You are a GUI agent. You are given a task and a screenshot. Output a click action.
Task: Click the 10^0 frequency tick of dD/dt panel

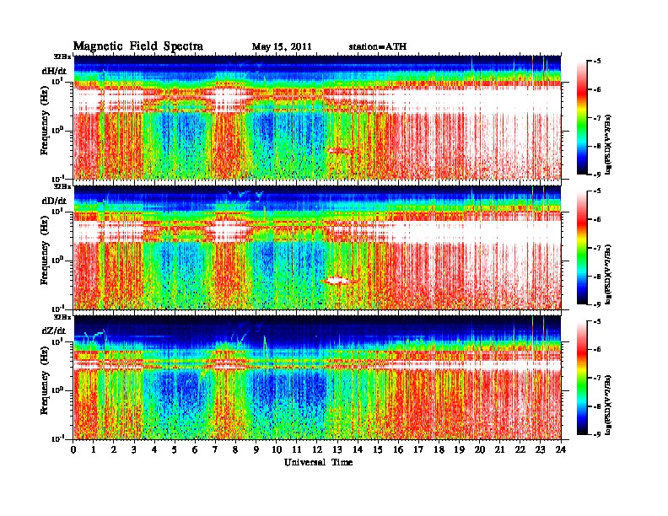point(58,260)
